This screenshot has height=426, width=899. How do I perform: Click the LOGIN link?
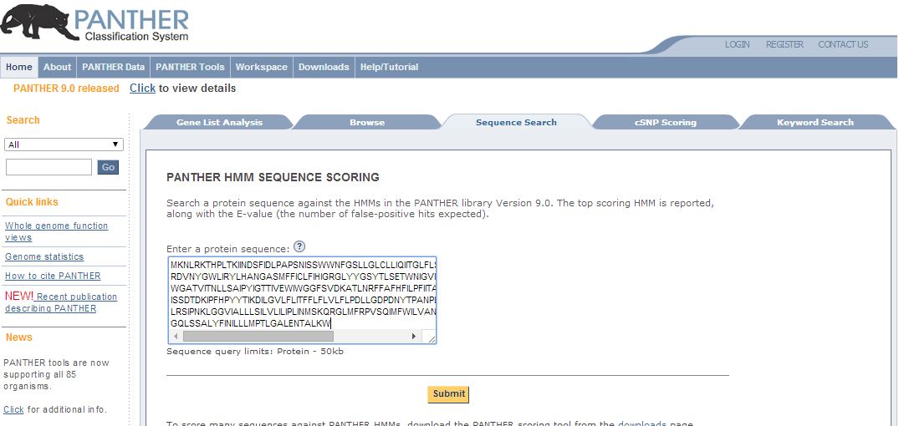[x=738, y=44]
